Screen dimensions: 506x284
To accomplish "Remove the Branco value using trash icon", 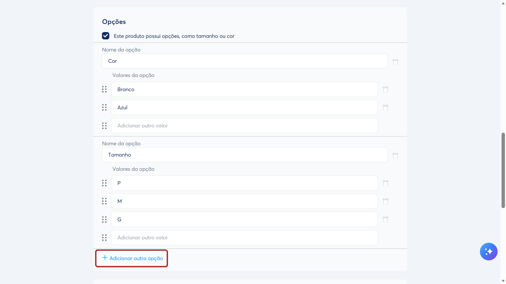I will click(x=385, y=89).
